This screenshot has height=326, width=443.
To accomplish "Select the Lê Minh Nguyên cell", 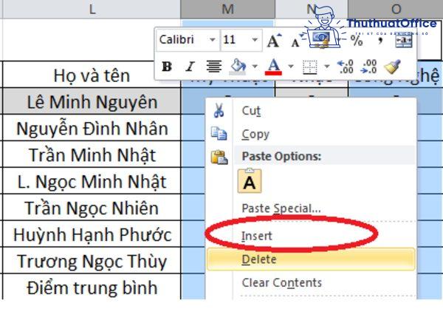I will 92,101.
